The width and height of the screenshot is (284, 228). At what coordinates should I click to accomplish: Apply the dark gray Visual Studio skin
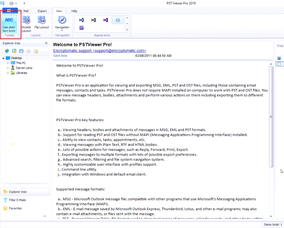pos(93,20)
